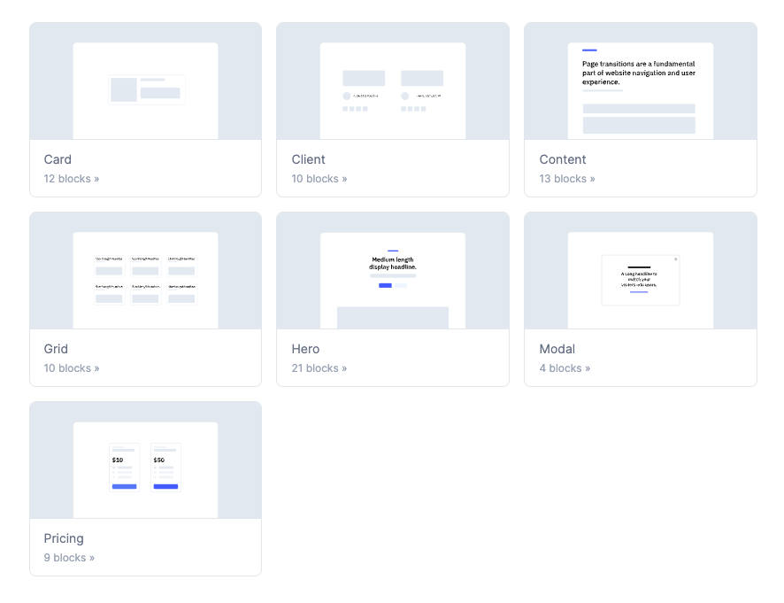Screen dimensions: 784x603
Task: Open the Grid preview thumbnail
Action: point(145,271)
